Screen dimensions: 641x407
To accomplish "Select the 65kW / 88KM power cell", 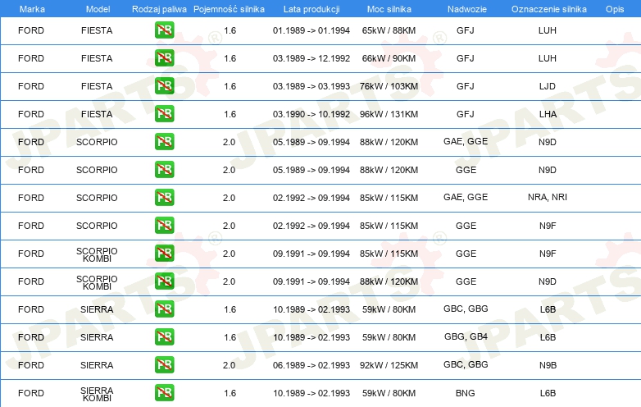I will [x=389, y=30].
